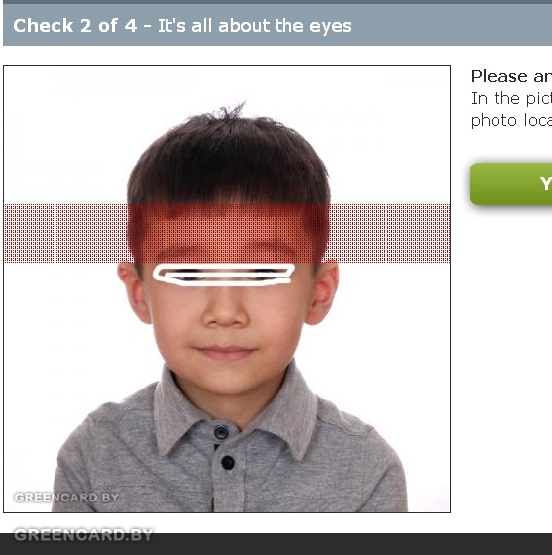This screenshot has width=552, height=555.
Task: Click the 'In the pic' instruction line
Action: [x=511, y=98]
